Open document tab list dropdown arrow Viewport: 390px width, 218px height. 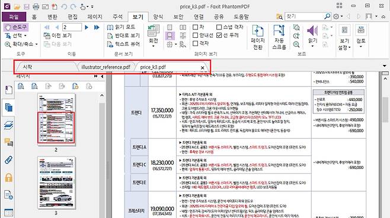click(385, 66)
